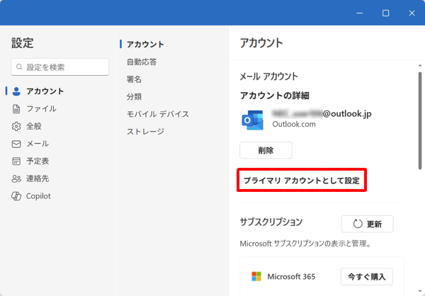Viewport: 425px width, 296px height.
Task: Open the 予定表 settings category
Action: [x=31, y=161]
